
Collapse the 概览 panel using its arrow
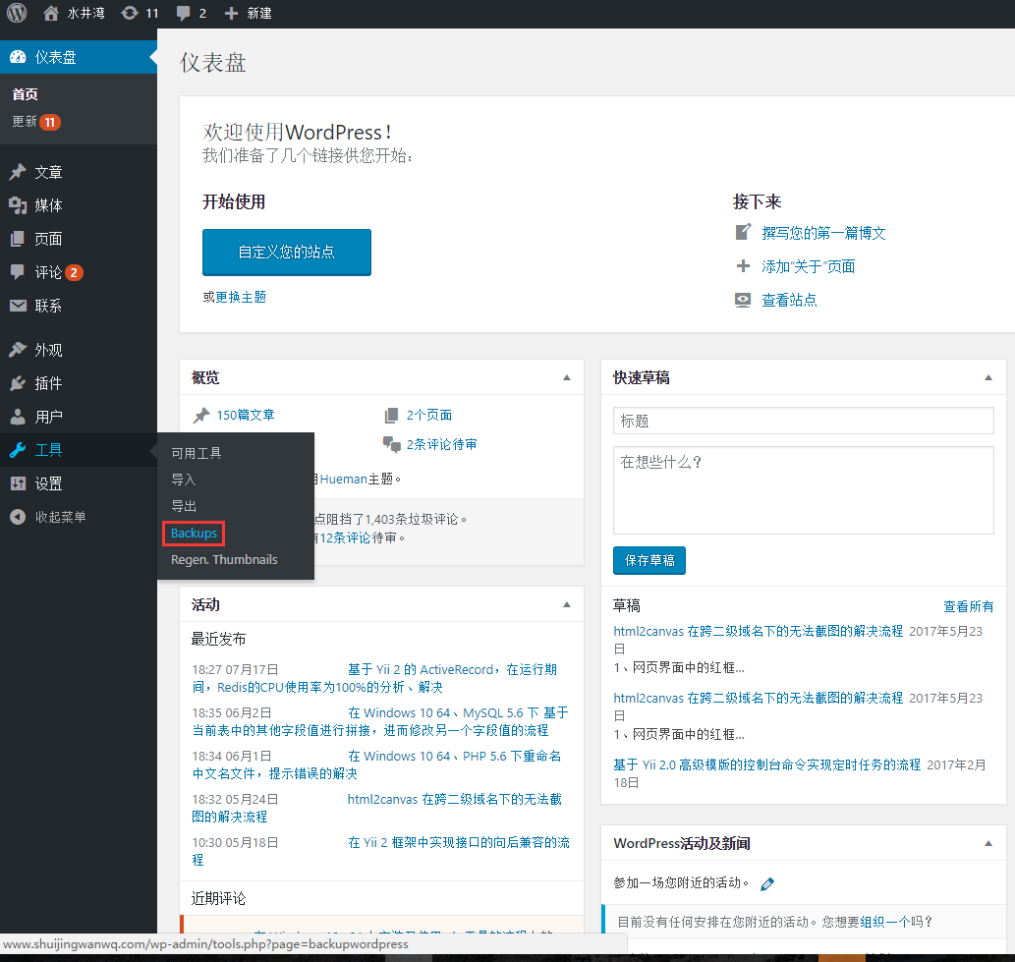click(566, 377)
